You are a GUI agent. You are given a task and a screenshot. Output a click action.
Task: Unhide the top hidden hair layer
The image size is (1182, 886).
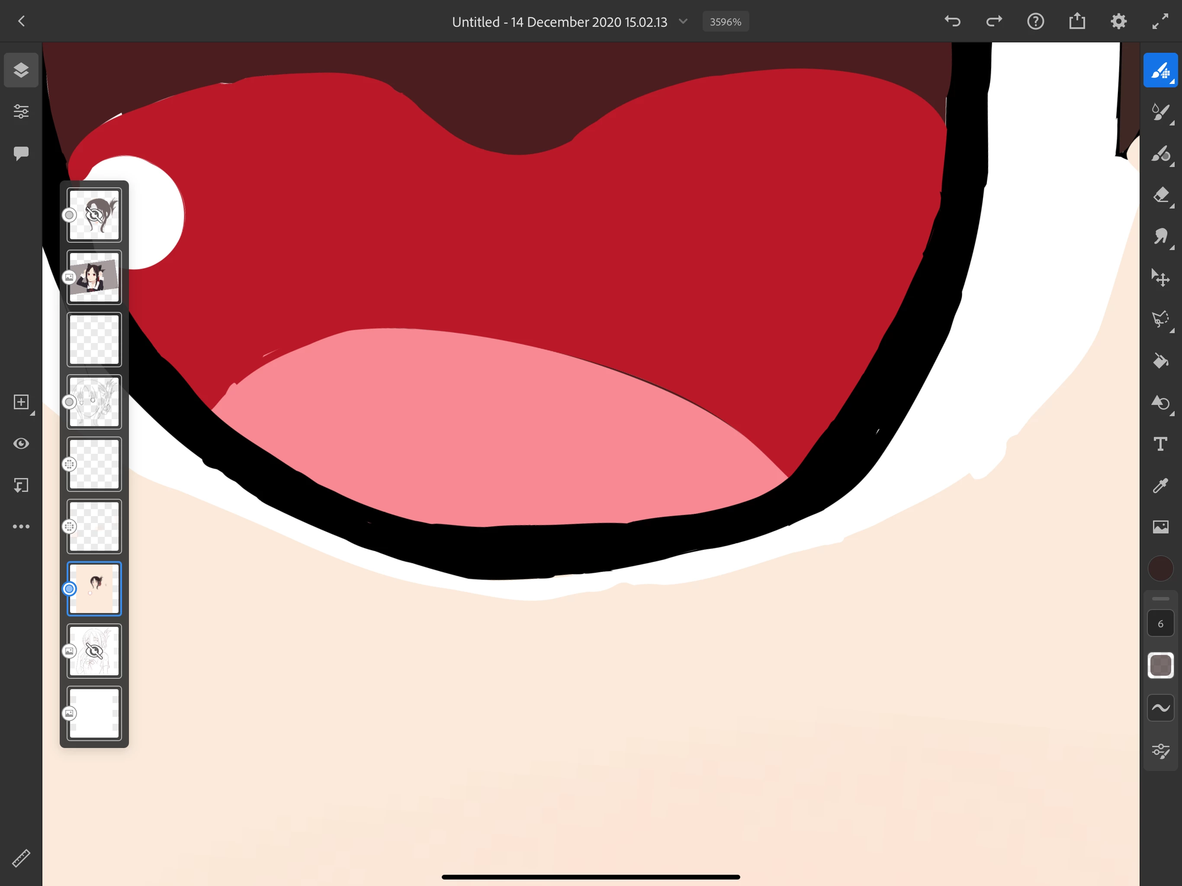(x=94, y=215)
